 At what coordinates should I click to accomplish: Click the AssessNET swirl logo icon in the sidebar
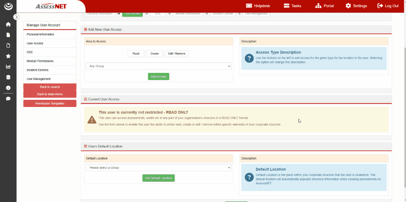pos(8,6)
